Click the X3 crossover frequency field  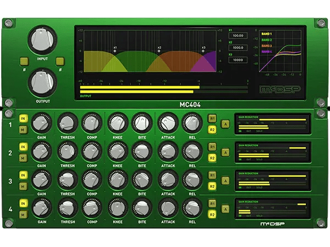(x=238, y=60)
